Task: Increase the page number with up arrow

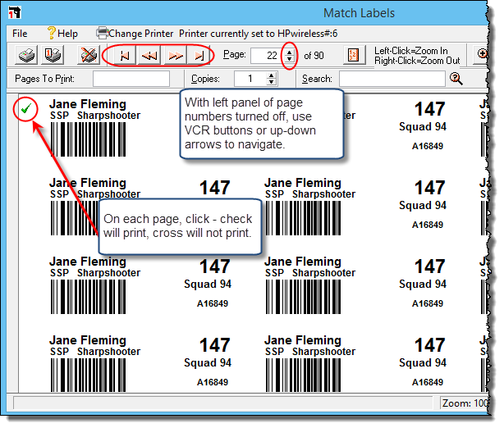Action: click(x=289, y=52)
